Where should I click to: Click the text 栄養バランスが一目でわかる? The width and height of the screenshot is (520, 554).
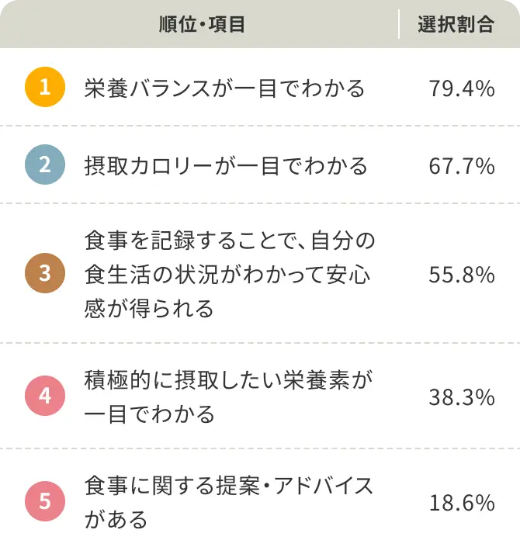[224, 88]
